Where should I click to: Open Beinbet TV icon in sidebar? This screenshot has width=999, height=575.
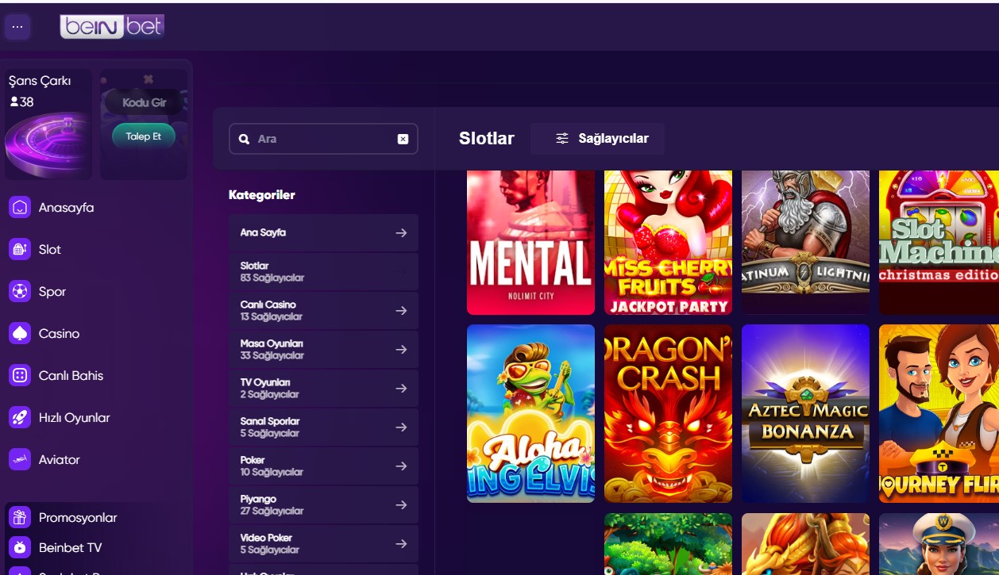(20, 548)
